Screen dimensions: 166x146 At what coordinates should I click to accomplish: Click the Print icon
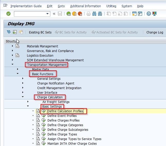coord(88,14)
